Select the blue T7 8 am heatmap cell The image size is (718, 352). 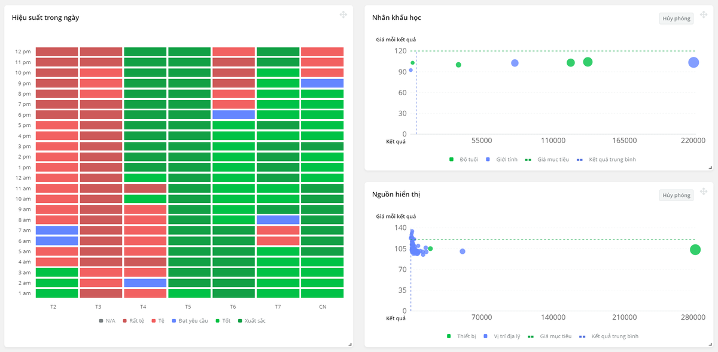click(278, 220)
